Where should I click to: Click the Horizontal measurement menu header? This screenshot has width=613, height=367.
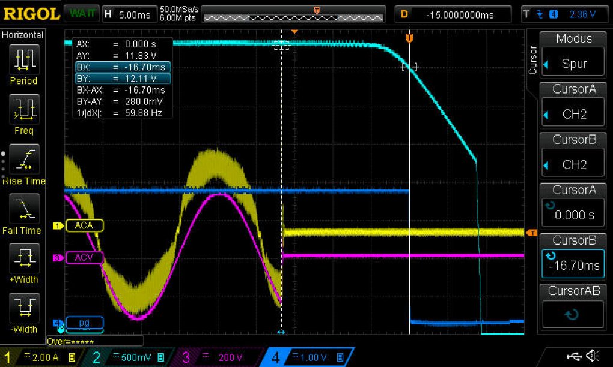point(23,35)
